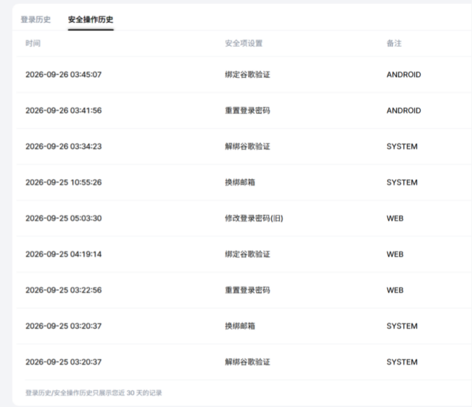Image resolution: width=472 pixels, height=407 pixels.
Task: Click 重置登录密码 in the 03:41:56 row
Action: 247,110
